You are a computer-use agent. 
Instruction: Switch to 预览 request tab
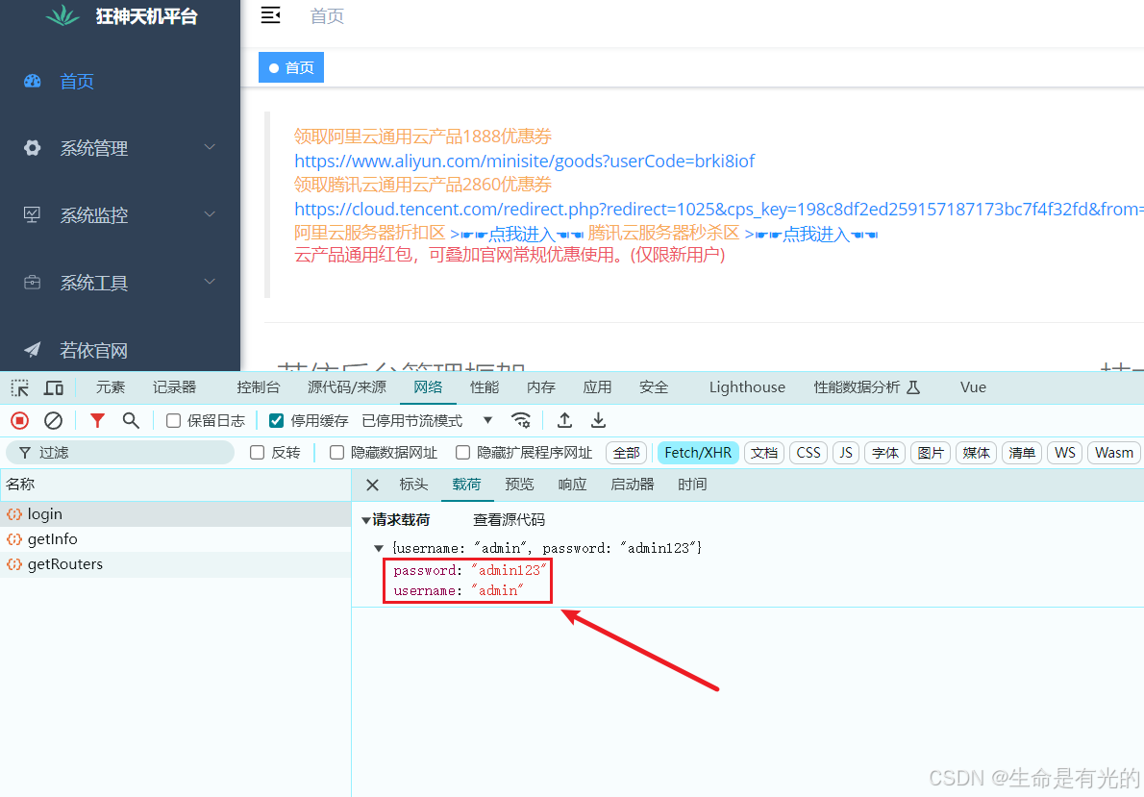tap(519, 485)
